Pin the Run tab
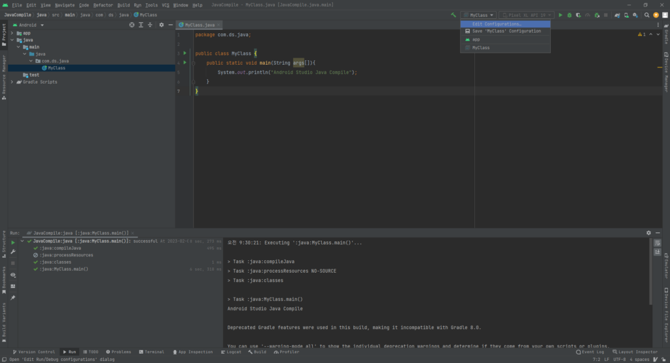The height and width of the screenshot is (363, 670). click(x=13, y=298)
